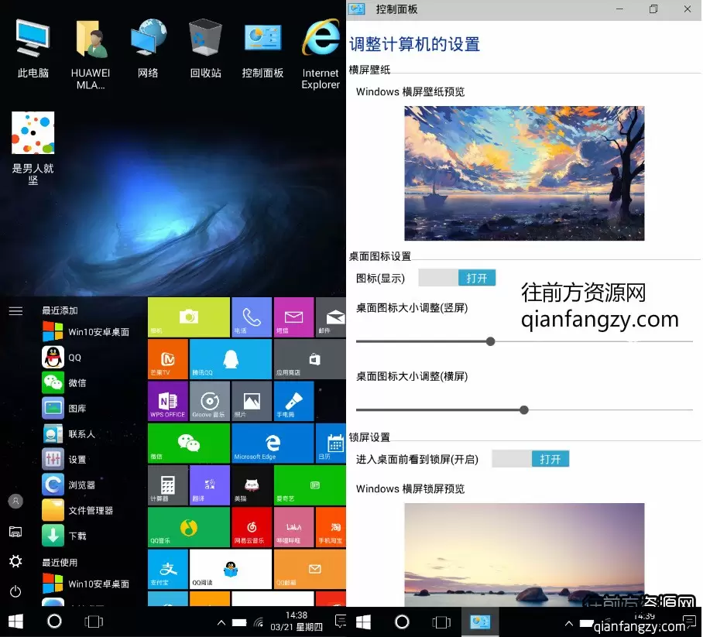Launch Internet Explorer from the desktop

click(321, 54)
